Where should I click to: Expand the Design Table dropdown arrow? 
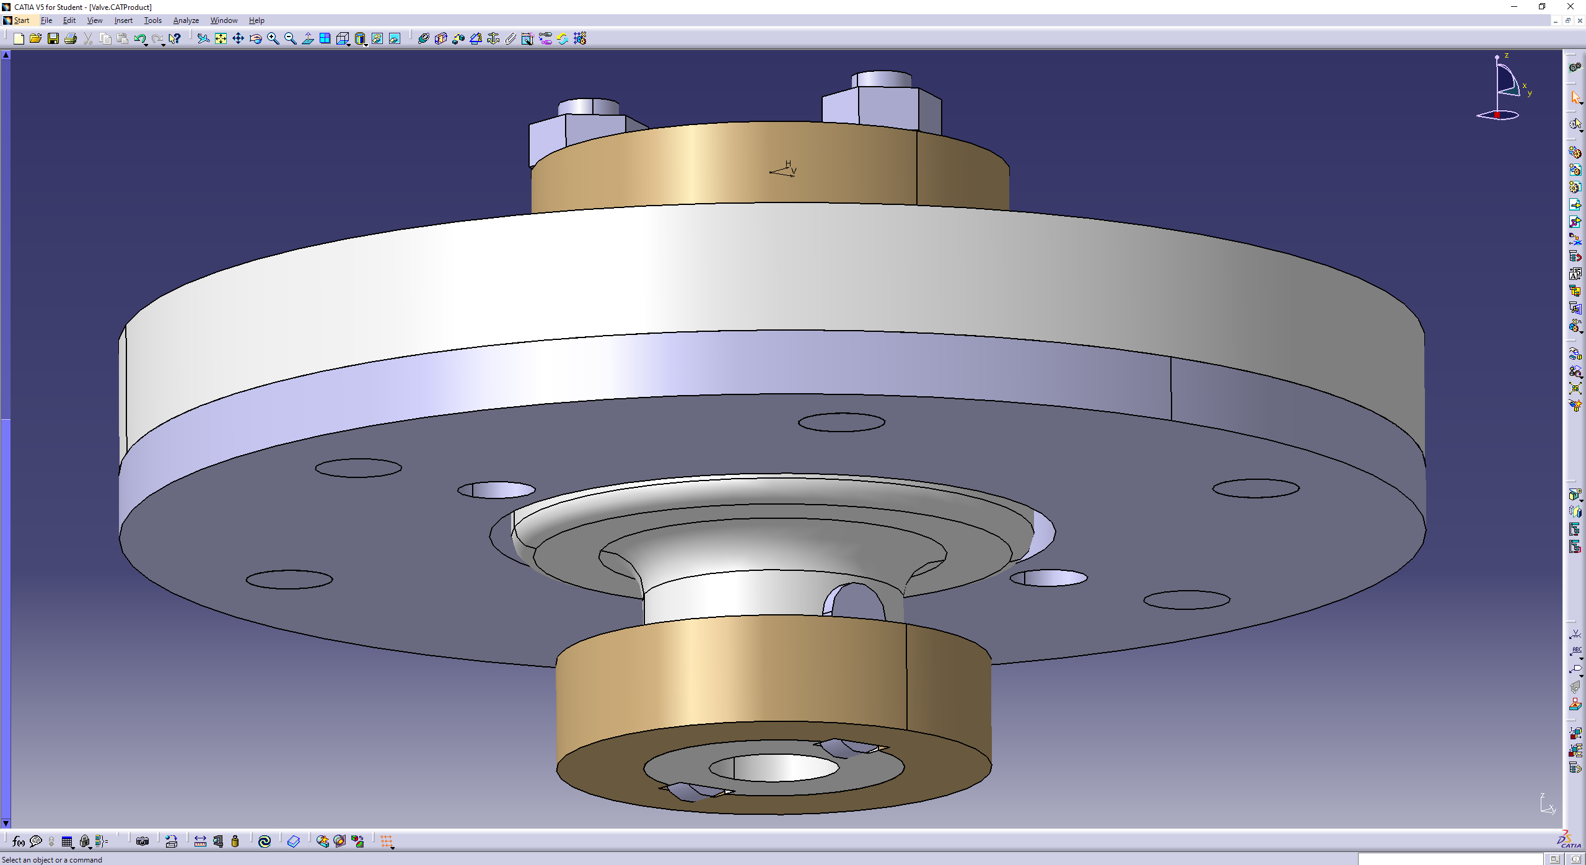click(x=73, y=846)
